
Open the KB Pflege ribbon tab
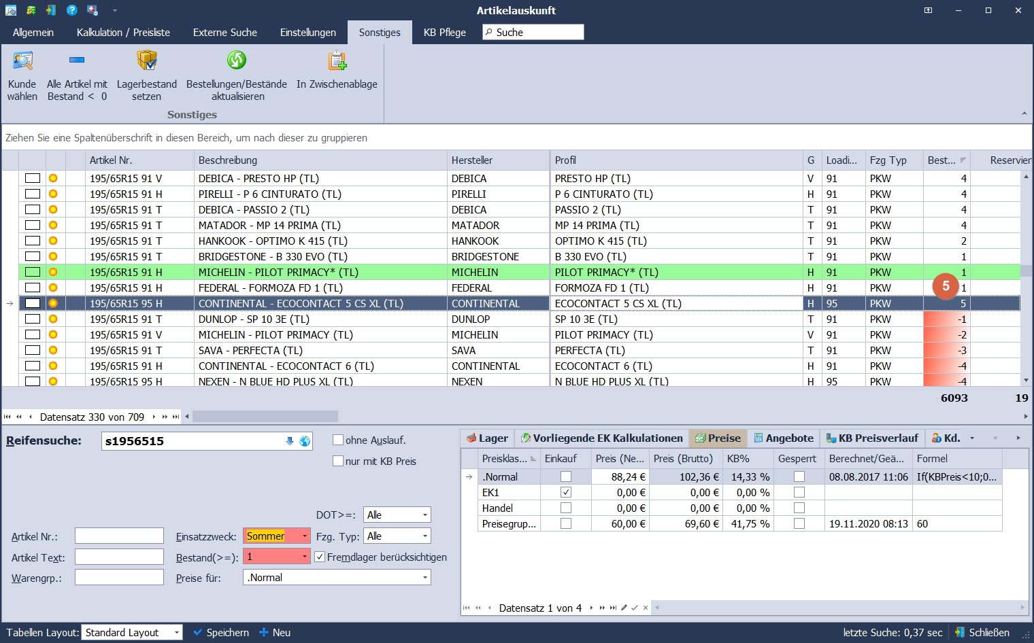[x=445, y=33]
